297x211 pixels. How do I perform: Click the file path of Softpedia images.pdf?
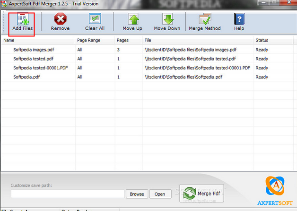point(191,50)
